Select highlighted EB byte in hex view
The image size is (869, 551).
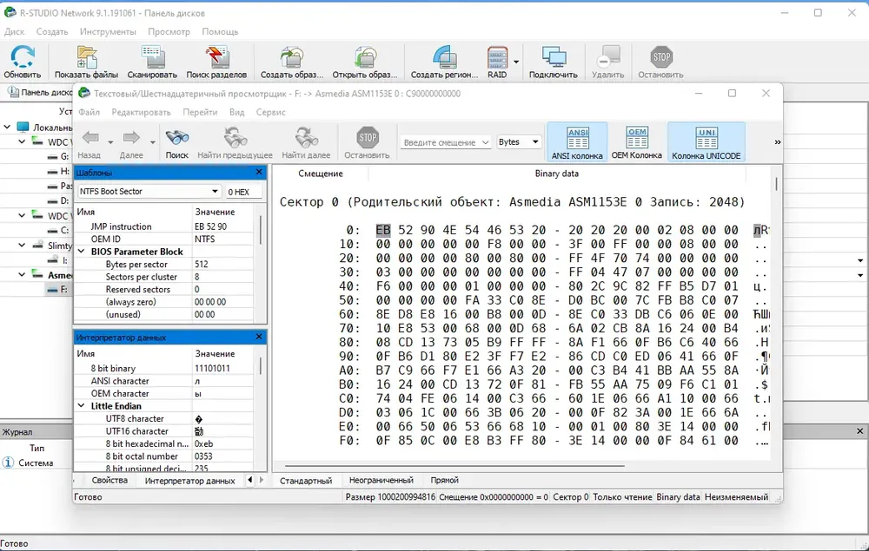tap(383, 230)
